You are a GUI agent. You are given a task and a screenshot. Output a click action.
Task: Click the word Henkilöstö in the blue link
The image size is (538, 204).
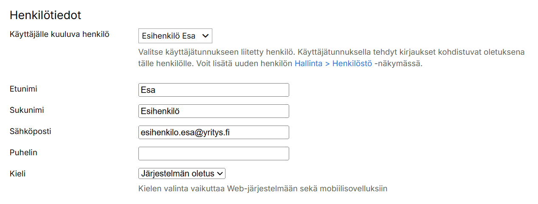352,64
